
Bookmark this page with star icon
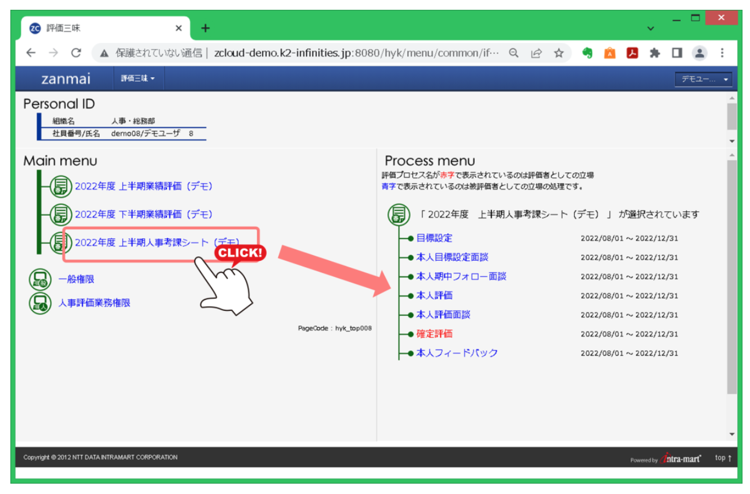pos(558,53)
